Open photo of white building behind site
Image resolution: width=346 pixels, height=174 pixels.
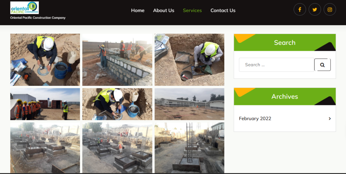point(189,104)
